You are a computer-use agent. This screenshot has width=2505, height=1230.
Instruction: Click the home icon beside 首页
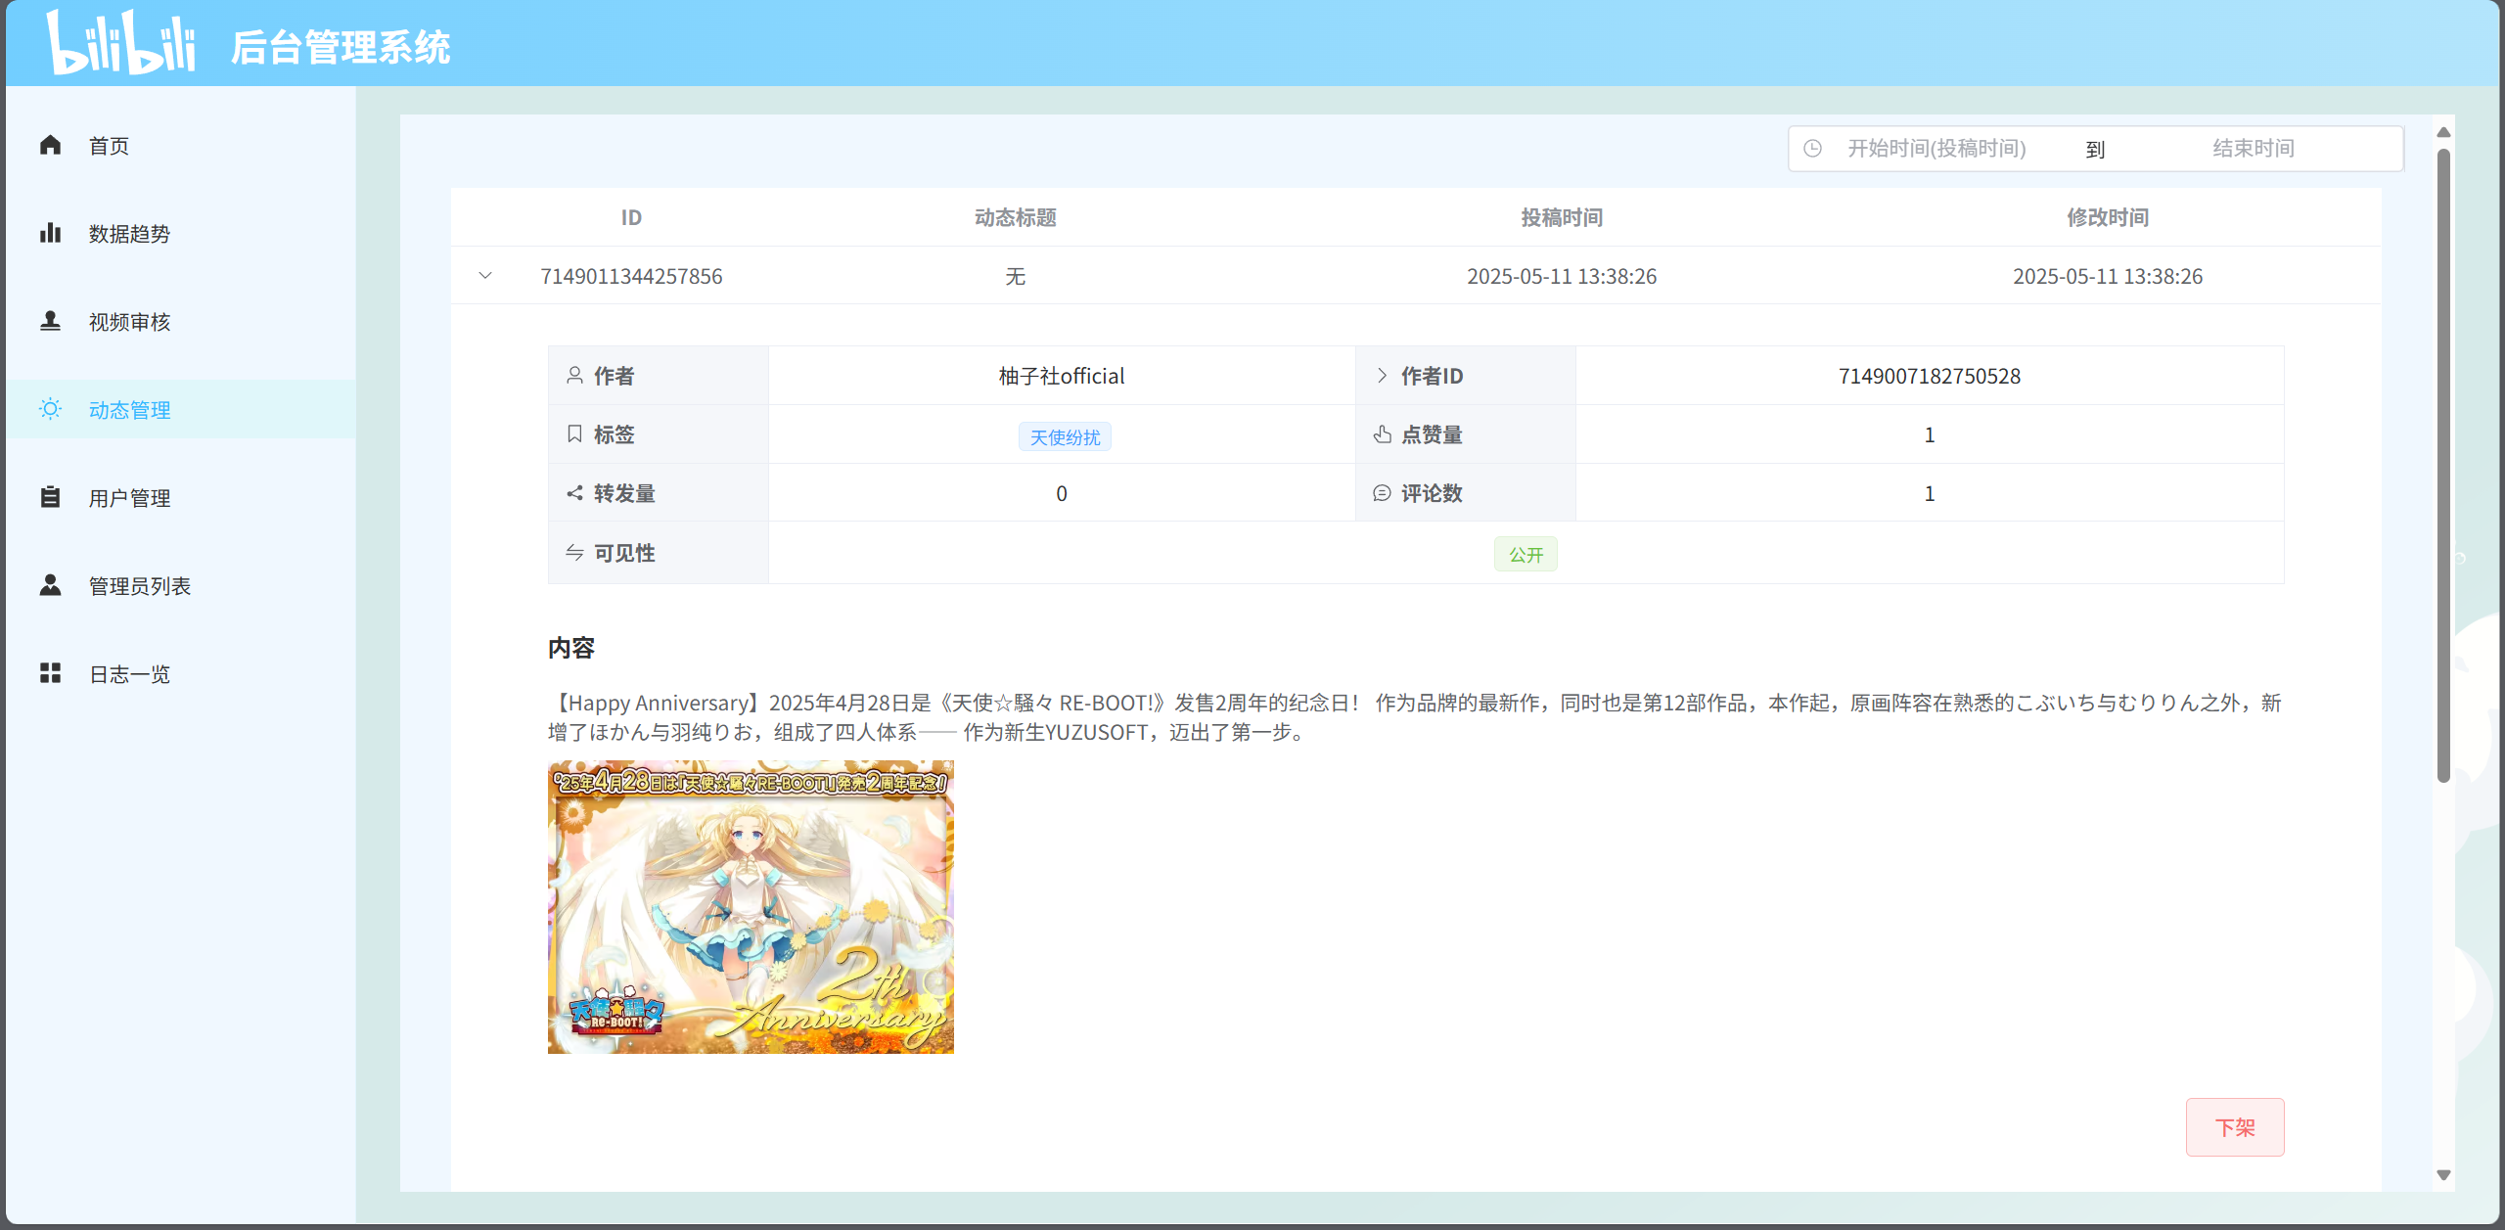tap(51, 145)
